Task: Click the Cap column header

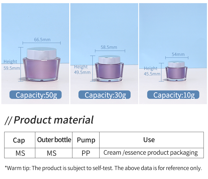Action: (19, 140)
